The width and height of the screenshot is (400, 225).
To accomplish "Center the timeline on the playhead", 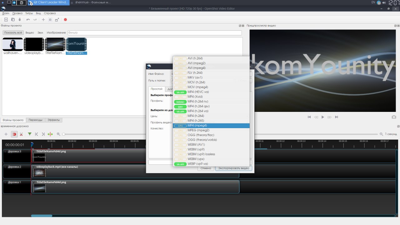I will coord(50,134).
